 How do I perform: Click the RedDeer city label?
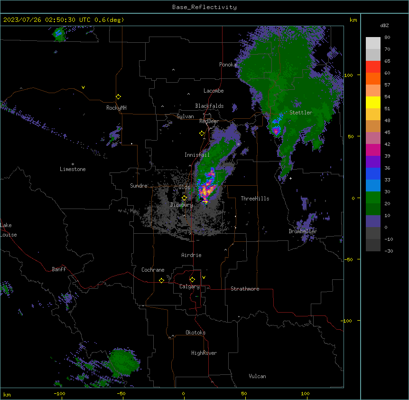(x=209, y=121)
